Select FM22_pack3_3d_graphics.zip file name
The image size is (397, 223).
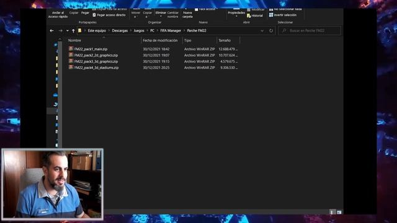click(96, 61)
